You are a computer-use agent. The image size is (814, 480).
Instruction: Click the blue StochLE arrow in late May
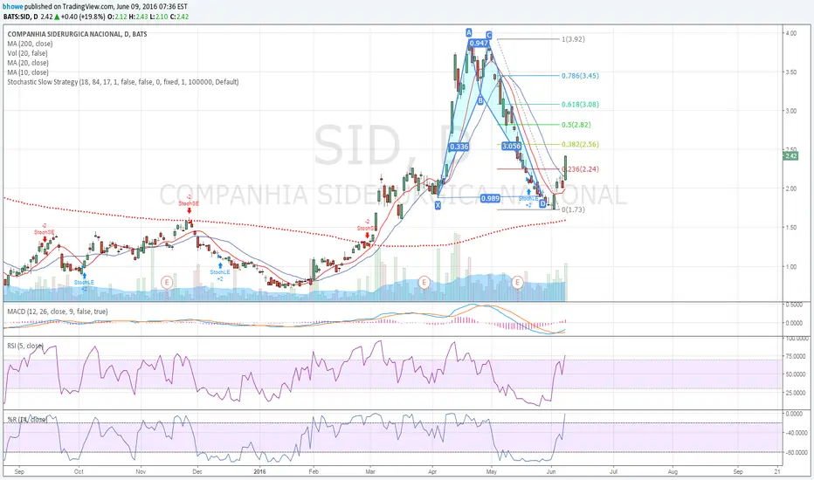[528, 192]
